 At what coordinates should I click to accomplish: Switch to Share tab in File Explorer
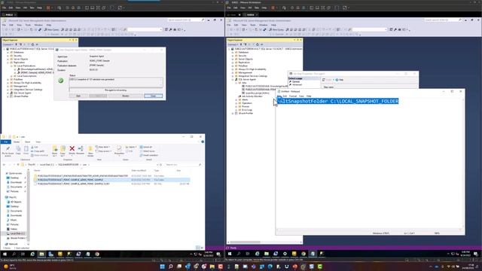pyautogui.click(x=27, y=142)
